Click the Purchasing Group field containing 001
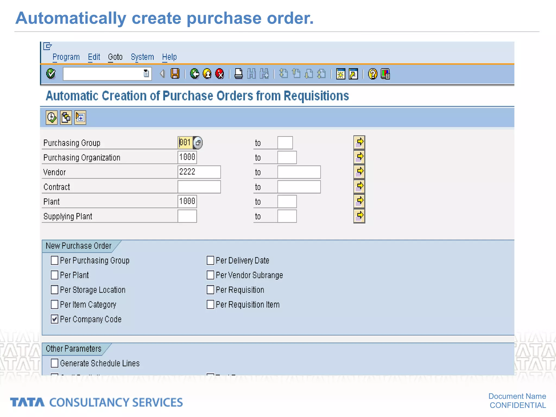The width and height of the screenshot is (556, 417). tap(185, 143)
